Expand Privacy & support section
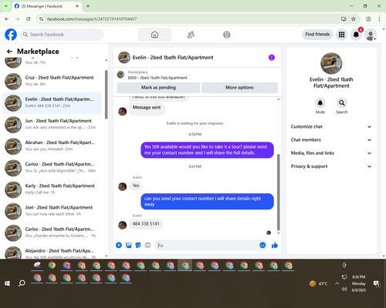Image resolution: width=386 pixels, height=308 pixels. pyautogui.click(x=331, y=166)
